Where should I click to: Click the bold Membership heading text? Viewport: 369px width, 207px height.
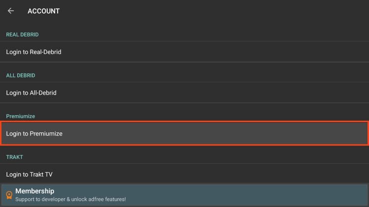coord(34,191)
